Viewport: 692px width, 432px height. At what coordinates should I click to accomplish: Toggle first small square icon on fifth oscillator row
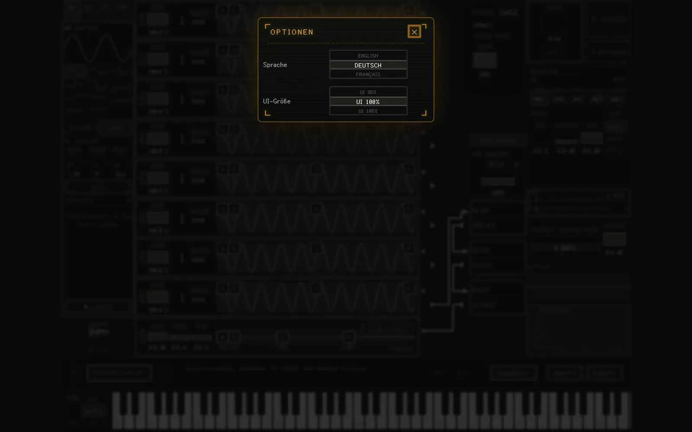click(x=223, y=169)
